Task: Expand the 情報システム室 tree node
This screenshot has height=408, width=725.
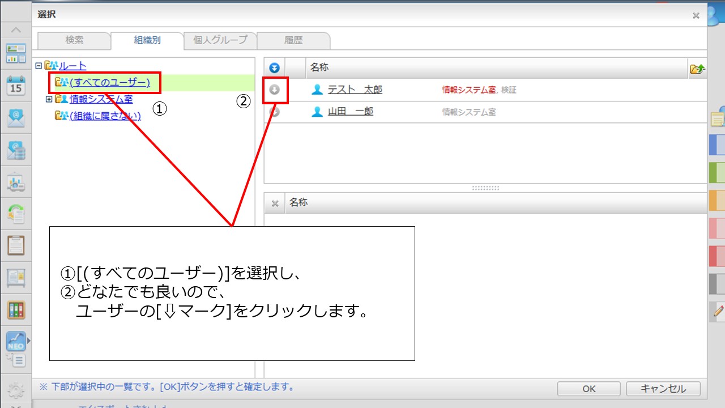Action: 49,99
